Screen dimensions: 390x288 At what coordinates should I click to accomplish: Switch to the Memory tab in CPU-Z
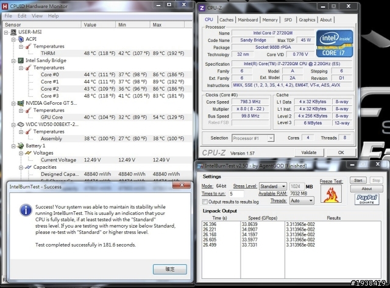pyautogui.click(x=270, y=20)
